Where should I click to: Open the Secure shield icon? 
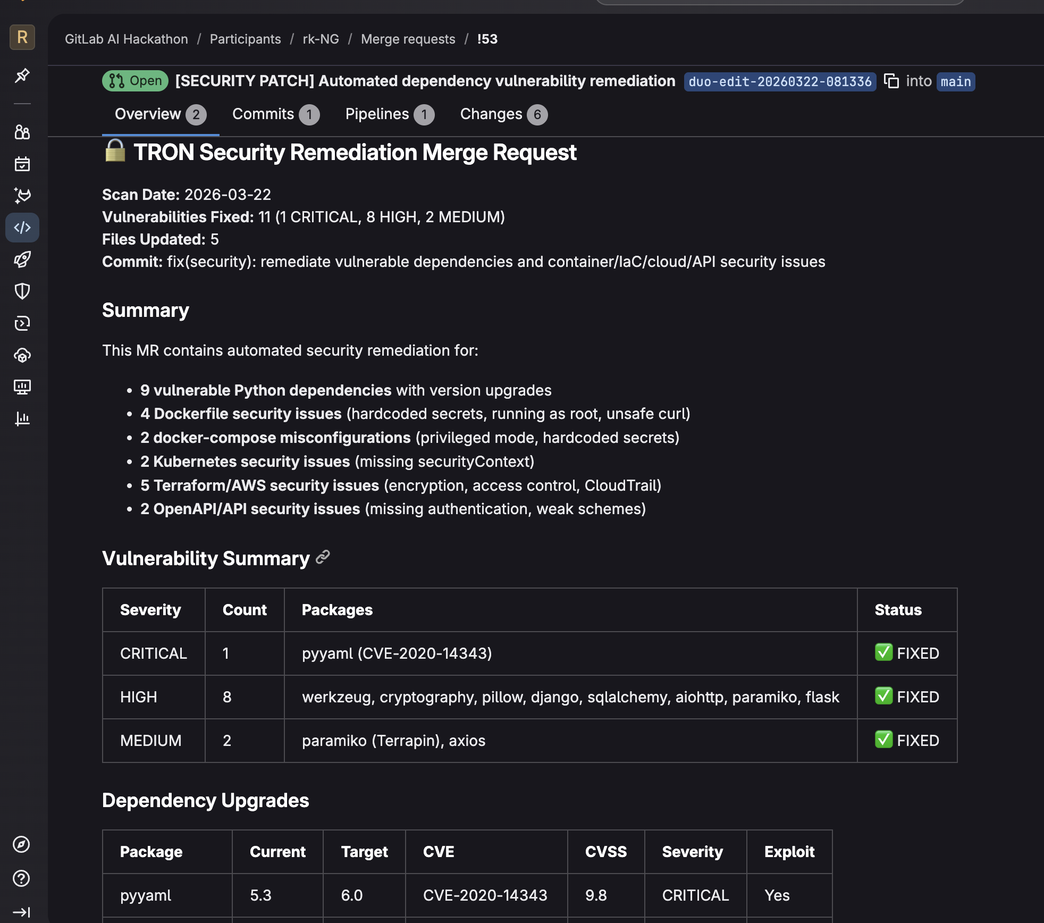[x=22, y=291]
